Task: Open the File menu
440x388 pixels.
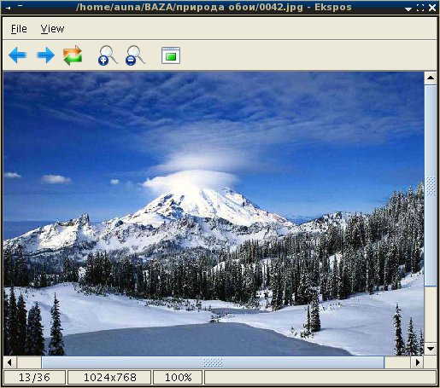Action: tap(19, 29)
